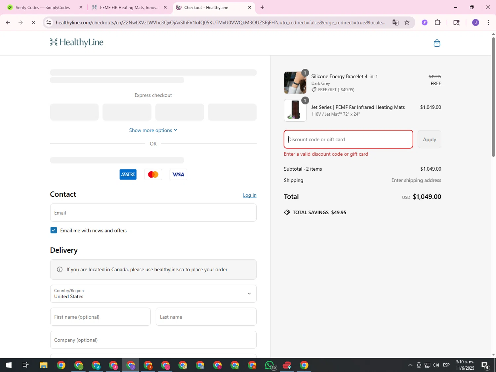Image resolution: width=496 pixels, height=372 pixels.
Task: Open the Chrome profile J avatar
Action: tap(475, 22)
